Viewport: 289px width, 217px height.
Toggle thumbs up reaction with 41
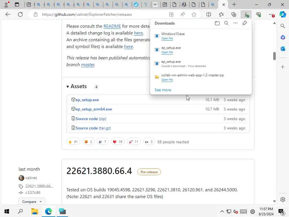click(x=73, y=142)
